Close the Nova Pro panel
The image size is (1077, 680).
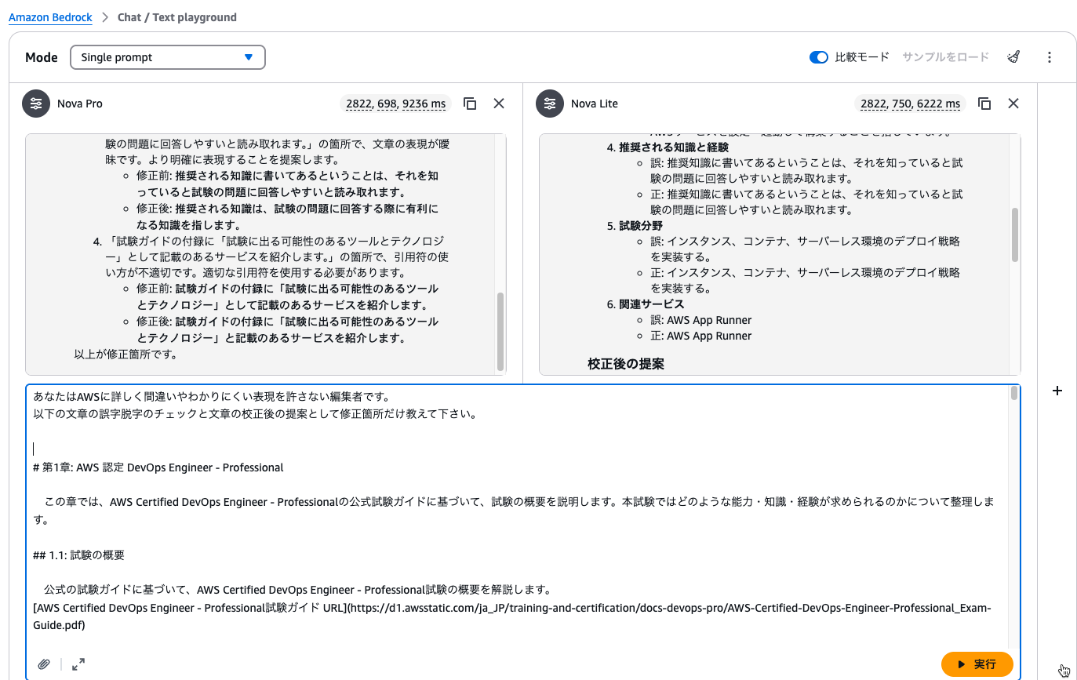tap(499, 104)
